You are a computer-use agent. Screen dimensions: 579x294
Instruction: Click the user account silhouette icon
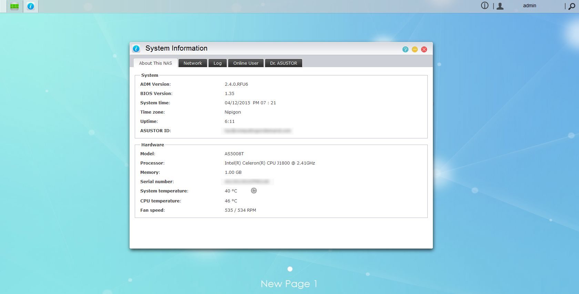click(500, 6)
